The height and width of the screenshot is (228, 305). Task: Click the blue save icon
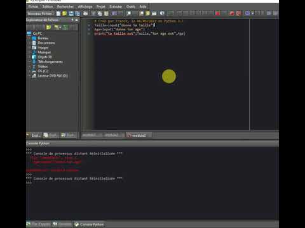tap(71, 13)
